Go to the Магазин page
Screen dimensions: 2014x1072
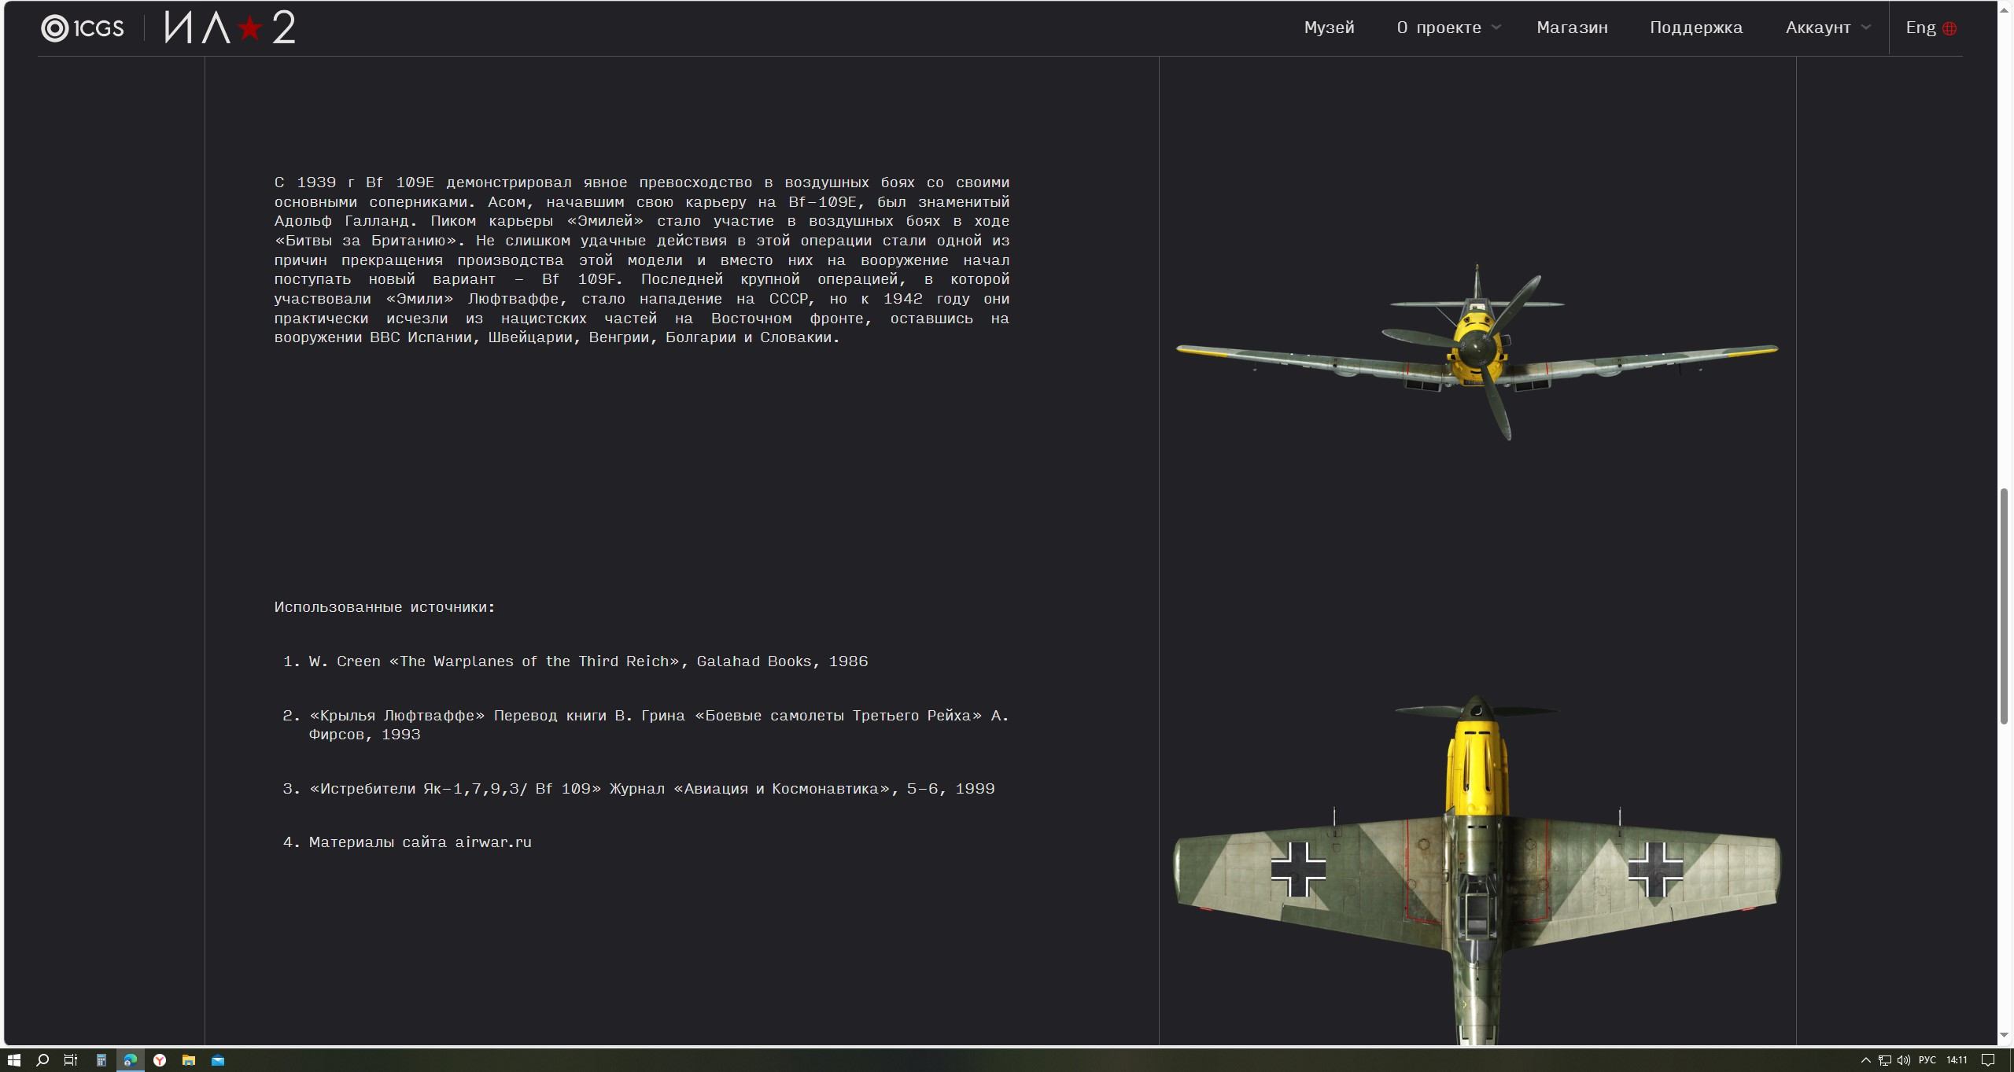tap(1572, 28)
